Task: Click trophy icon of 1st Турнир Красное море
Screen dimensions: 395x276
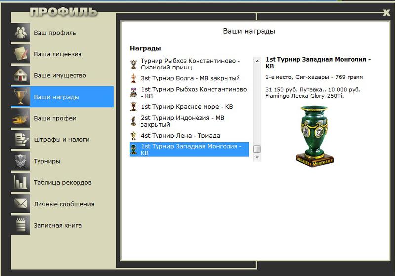Action: 133,107
